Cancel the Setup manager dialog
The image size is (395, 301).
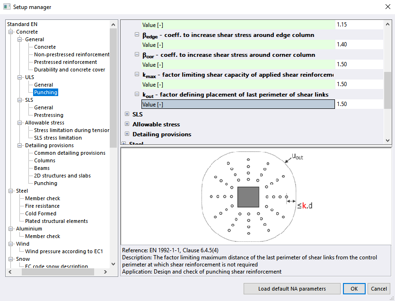click(378, 289)
